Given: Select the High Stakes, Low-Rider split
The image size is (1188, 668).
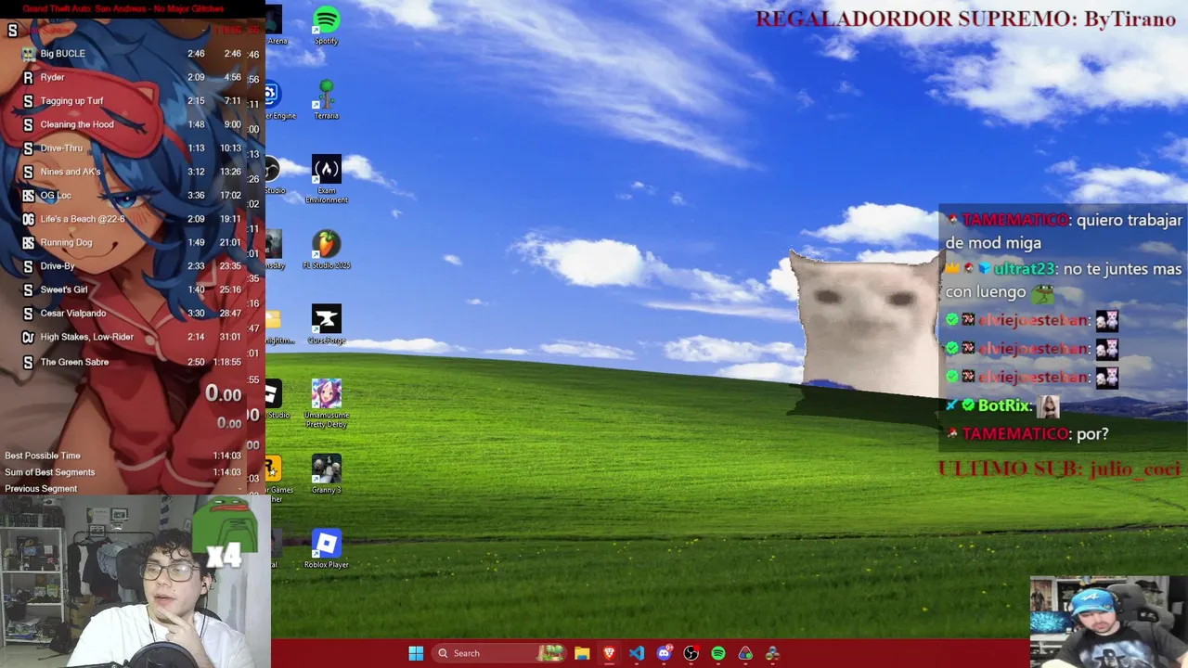Looking at the screenshot, I should point(132,337).
